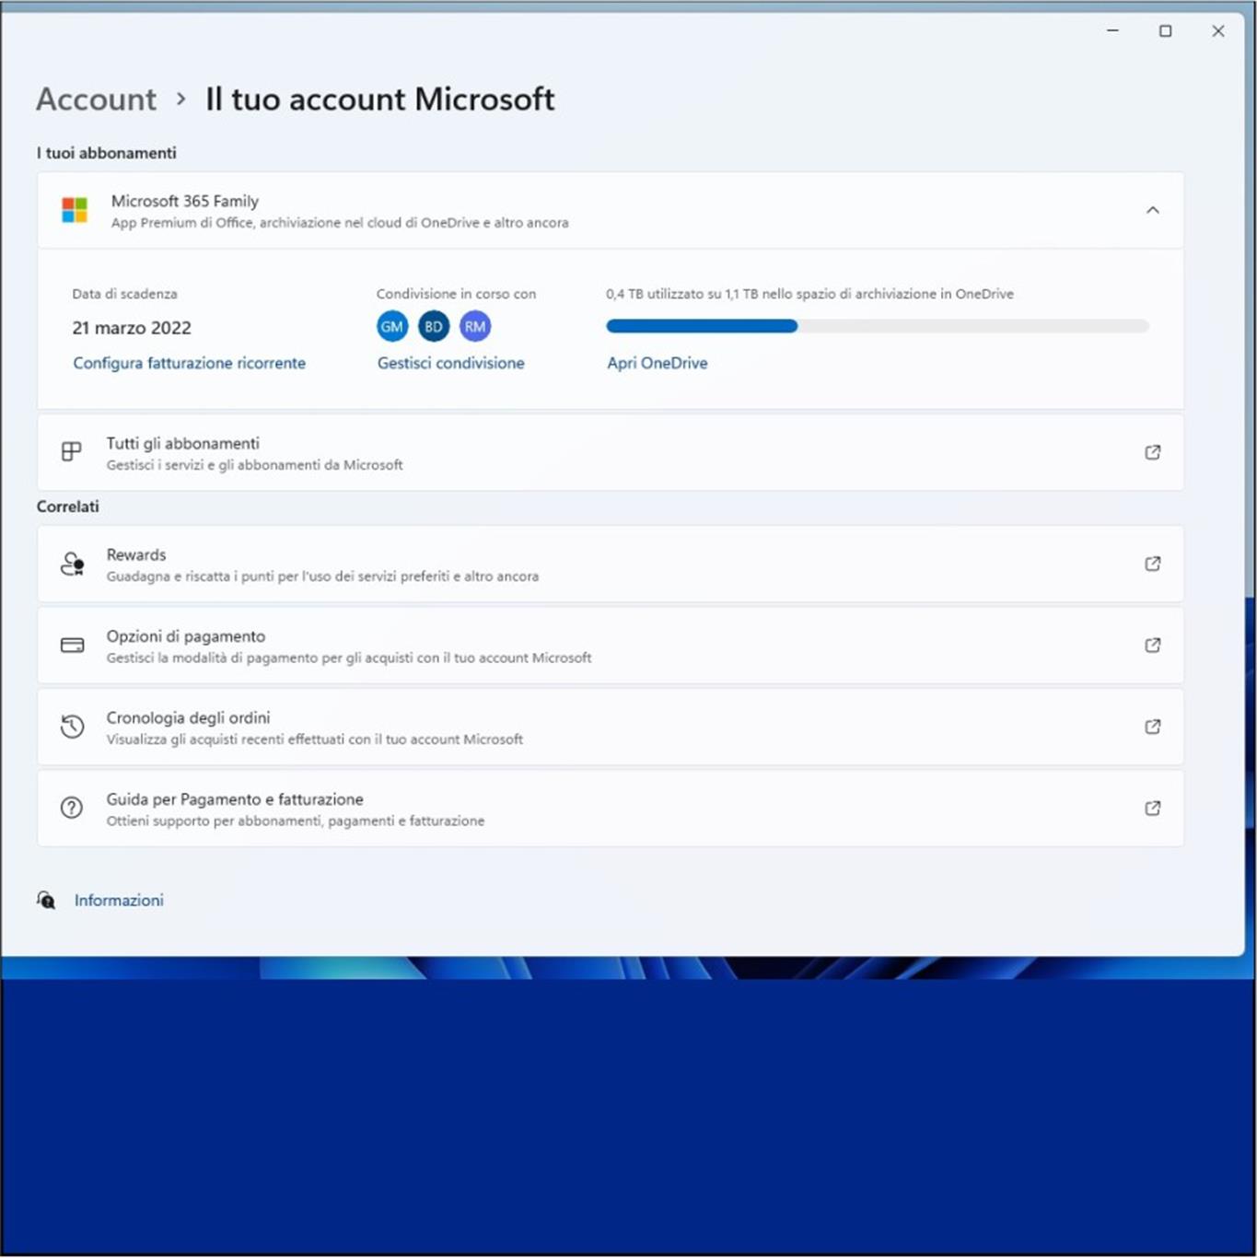The width and height of the screenshot is (1257, 1258).
Task: Click the Opzioni di pagamento card icon
Action: click(72, 646)
